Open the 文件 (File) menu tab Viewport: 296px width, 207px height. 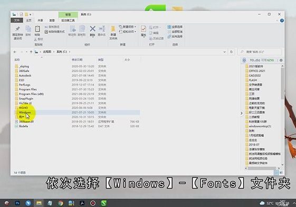point(17,20)
